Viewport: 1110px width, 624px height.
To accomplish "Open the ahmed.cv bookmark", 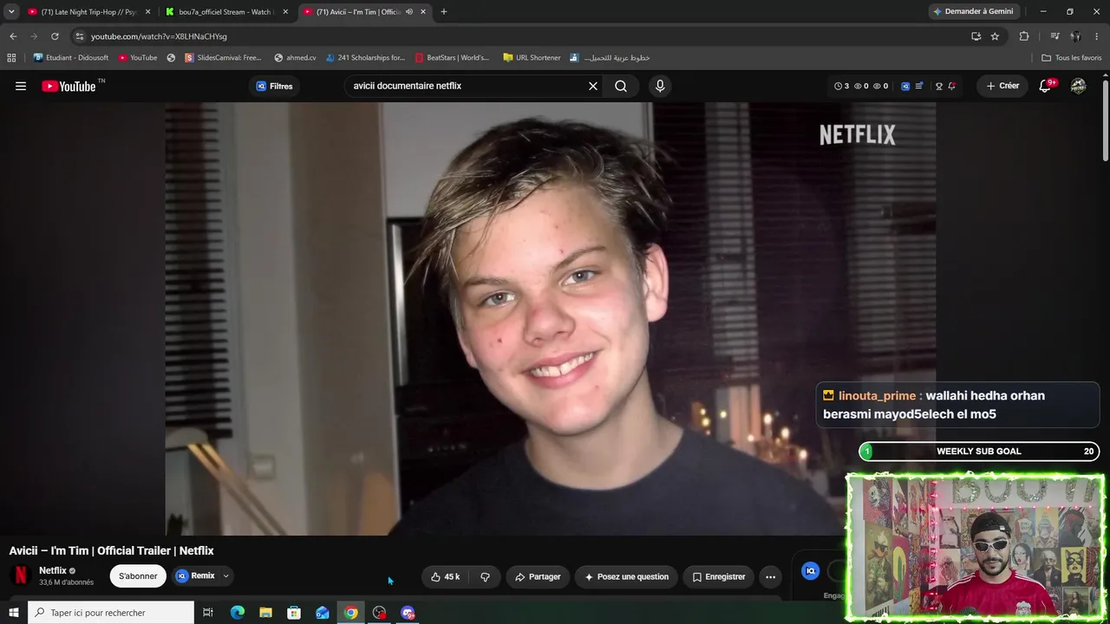I will pos(295,58).
